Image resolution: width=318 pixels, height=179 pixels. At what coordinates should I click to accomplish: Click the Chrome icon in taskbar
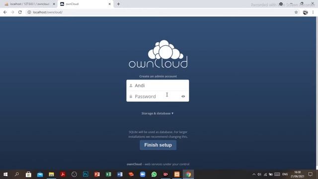tap(188, 175)
